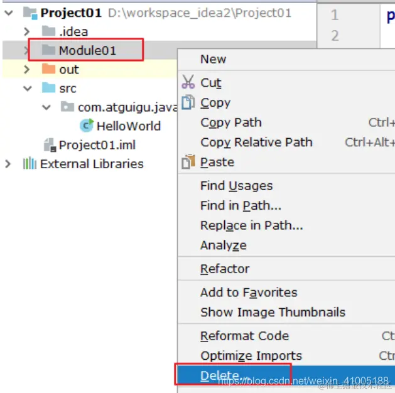Open the New submenu
The height and width of the screenshot is (393, 395).
pyautogui.click(x=286, y=60)
